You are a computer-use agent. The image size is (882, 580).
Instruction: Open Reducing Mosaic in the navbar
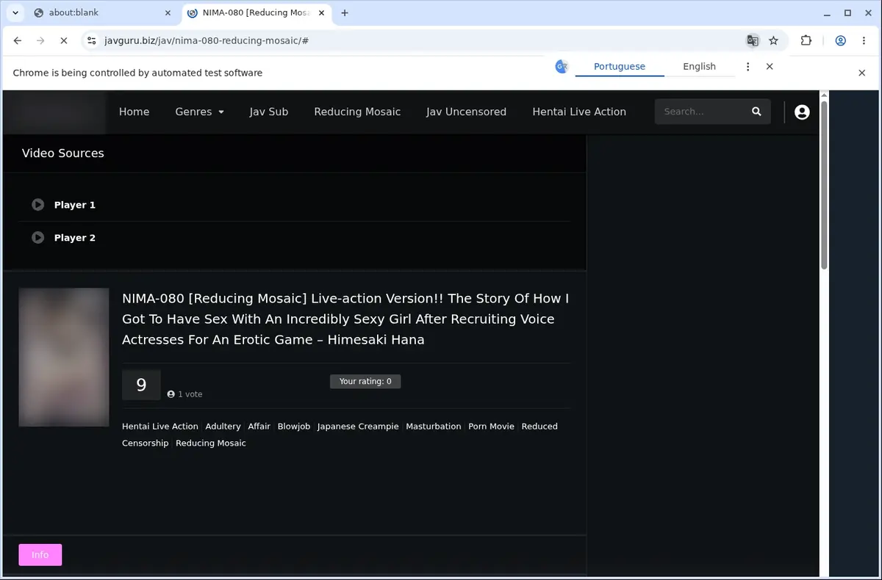pos(357,112)
